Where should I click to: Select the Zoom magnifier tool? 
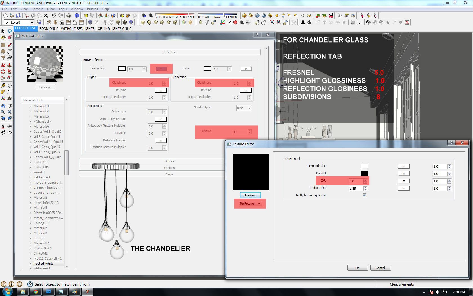tap(3, 112)
